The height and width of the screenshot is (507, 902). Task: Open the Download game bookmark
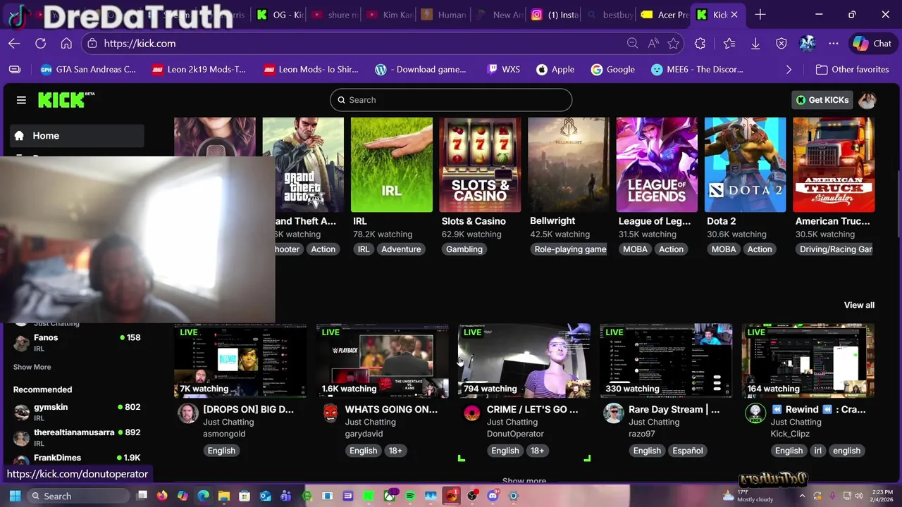coord(421,70)
